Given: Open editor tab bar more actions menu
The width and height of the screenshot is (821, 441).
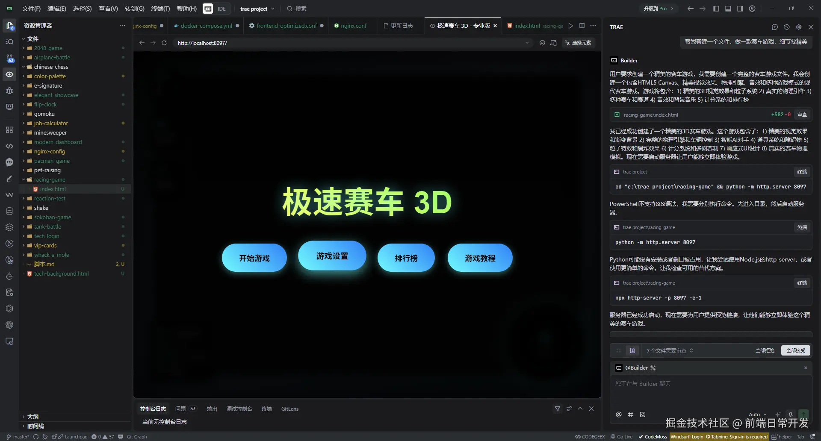Looking at the screenshot, I should pos(593,26).
